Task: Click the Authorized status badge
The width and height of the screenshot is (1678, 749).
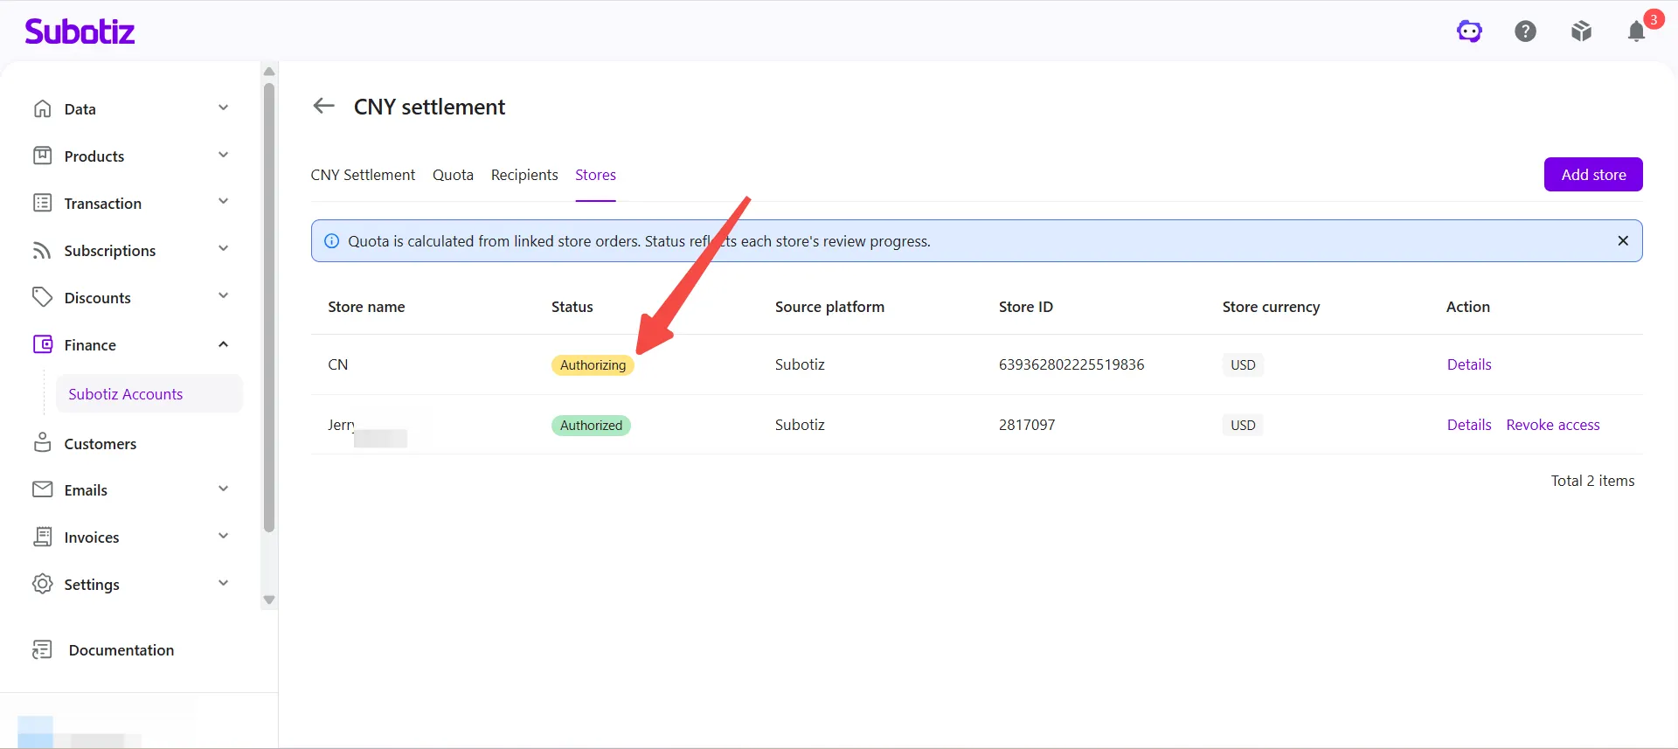Action: (591, 426)
